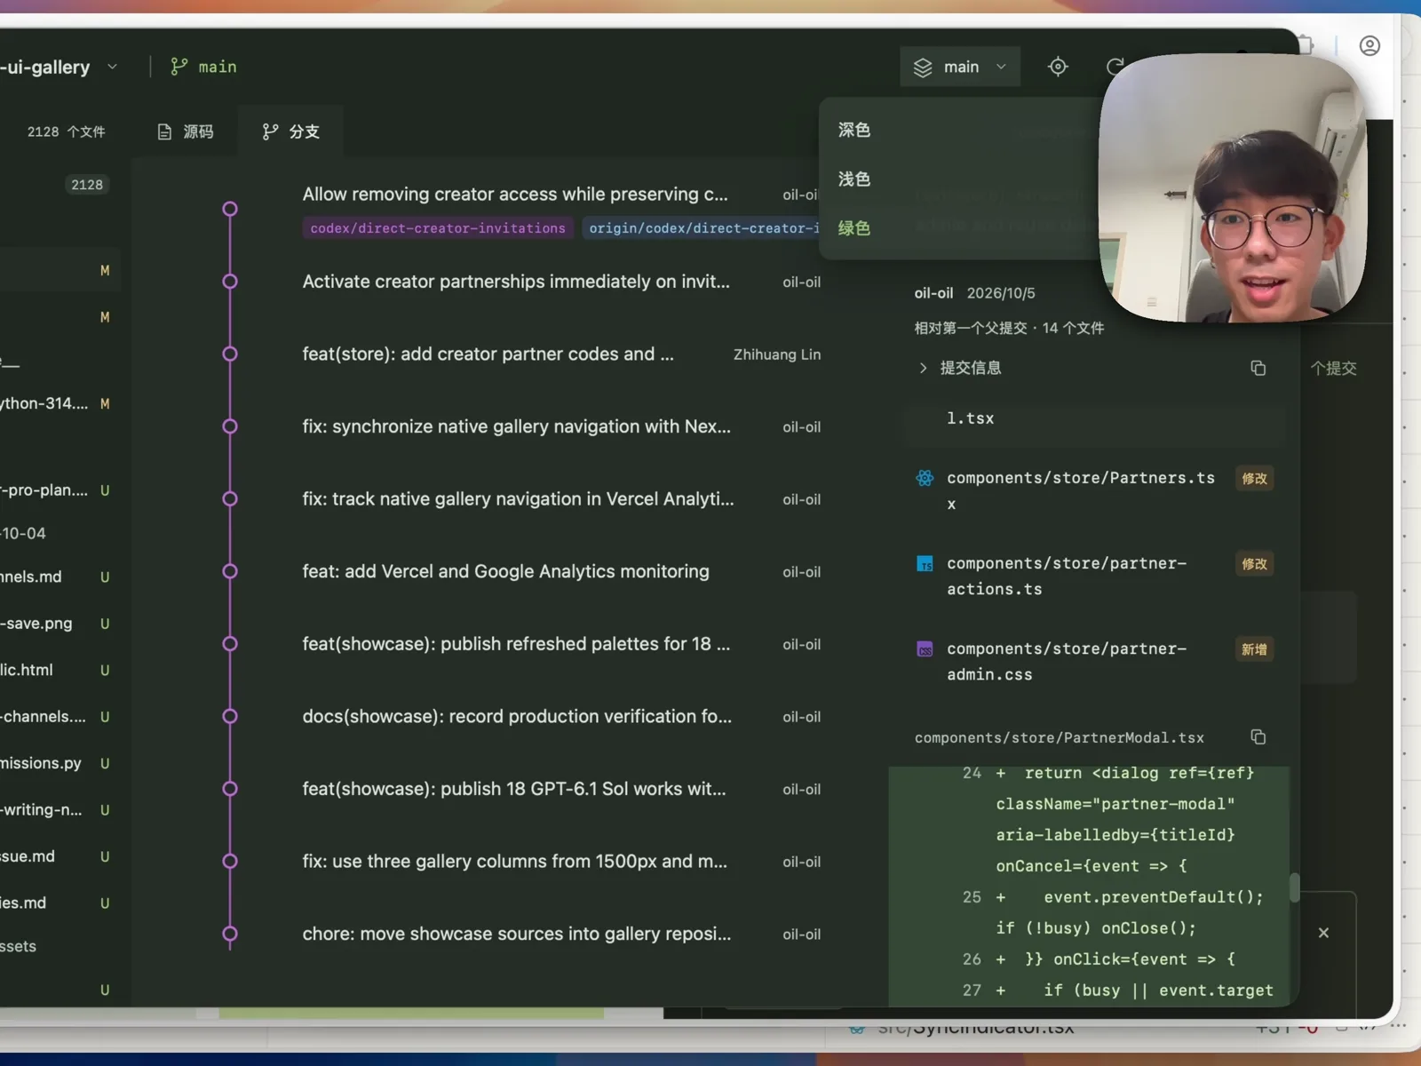
Task: Select commit 'chore: move showcase sources into gallery reposi...'
Action: (x=517, y=934)
